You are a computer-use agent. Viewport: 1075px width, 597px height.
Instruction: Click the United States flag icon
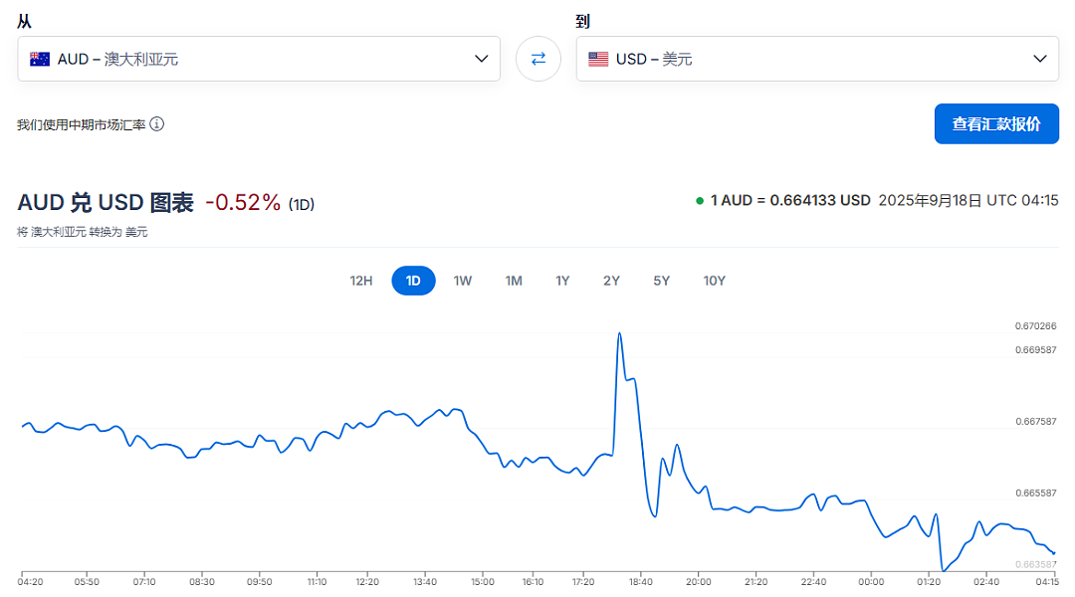tap(598, 59)
